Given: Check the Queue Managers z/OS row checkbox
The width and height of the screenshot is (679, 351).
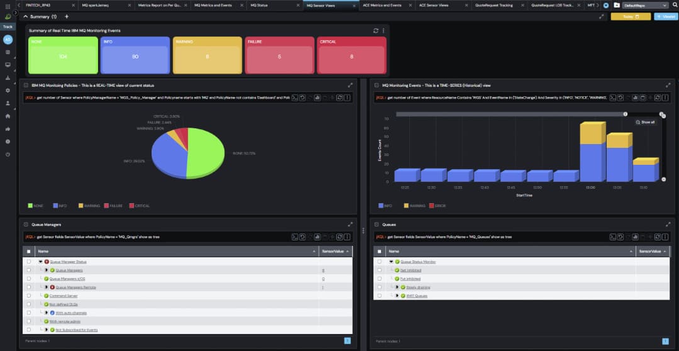Looking at the screenshot, I should [x=29, y=279].
